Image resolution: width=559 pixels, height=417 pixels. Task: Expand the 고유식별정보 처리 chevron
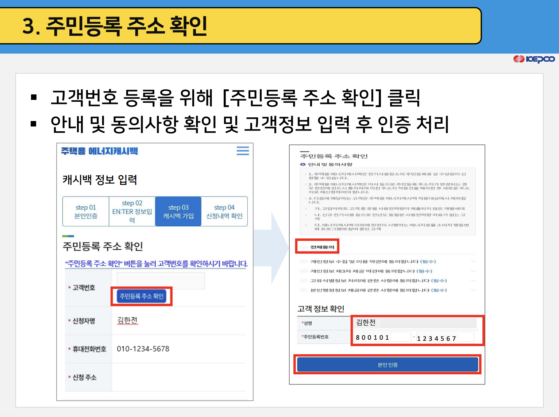tap(473, 280)
